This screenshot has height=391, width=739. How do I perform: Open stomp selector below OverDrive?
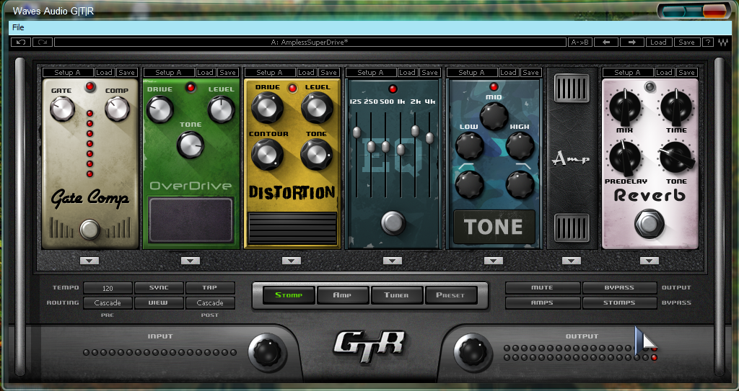pos(191,261)
